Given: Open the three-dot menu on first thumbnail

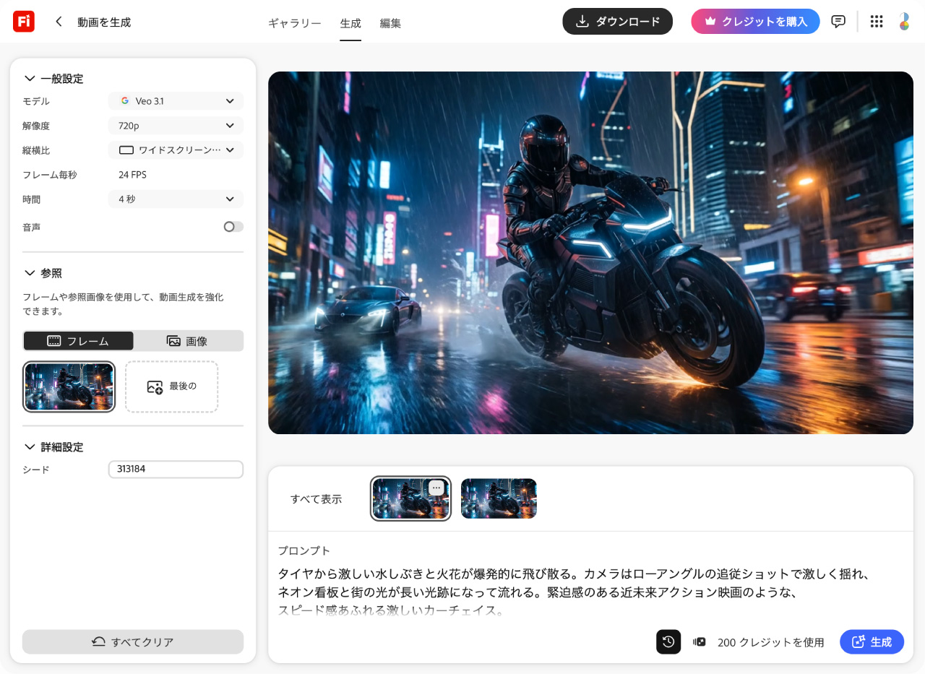Looking at the screenshot, I should pyautogui.click(x=436, y=488).
